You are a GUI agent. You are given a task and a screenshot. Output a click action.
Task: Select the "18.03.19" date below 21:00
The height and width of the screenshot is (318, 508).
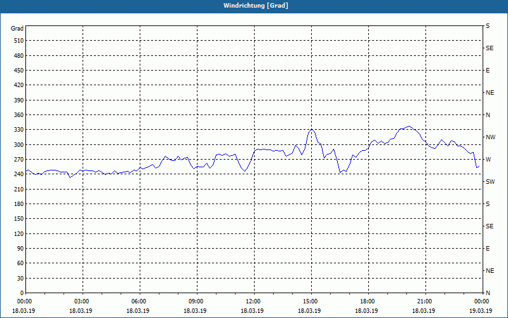point(424,311)
